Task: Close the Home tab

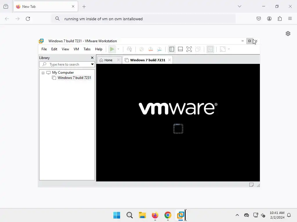Action: [x=118, y=60]
